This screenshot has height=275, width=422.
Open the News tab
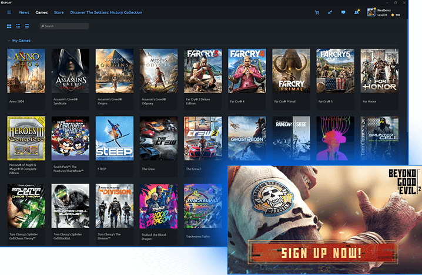coord(24,12)
